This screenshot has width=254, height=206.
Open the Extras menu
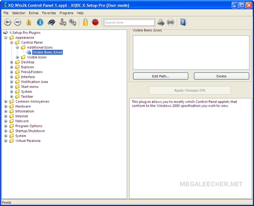tap(33, 13)
